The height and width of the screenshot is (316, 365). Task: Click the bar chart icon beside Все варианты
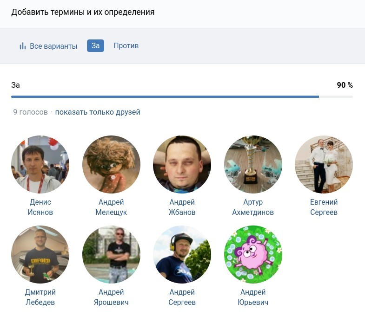tap(22, 46)
